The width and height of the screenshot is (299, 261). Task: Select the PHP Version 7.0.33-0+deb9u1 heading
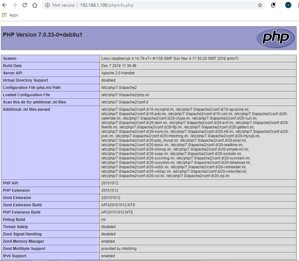click(x=42, y=35)
